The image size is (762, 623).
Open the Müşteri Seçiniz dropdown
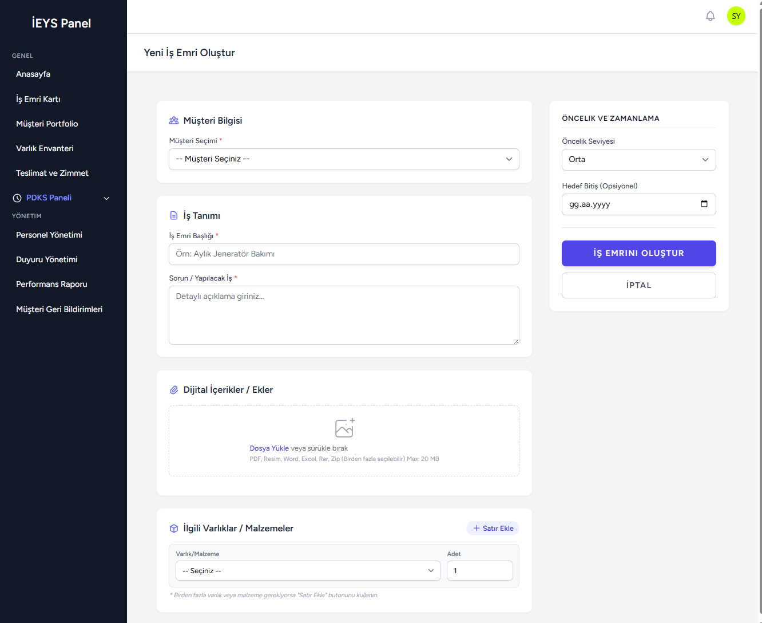click(344, 159)
